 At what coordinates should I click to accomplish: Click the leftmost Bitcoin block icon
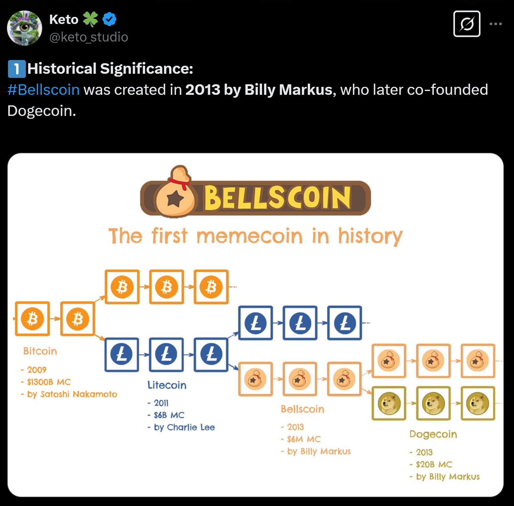33,319
